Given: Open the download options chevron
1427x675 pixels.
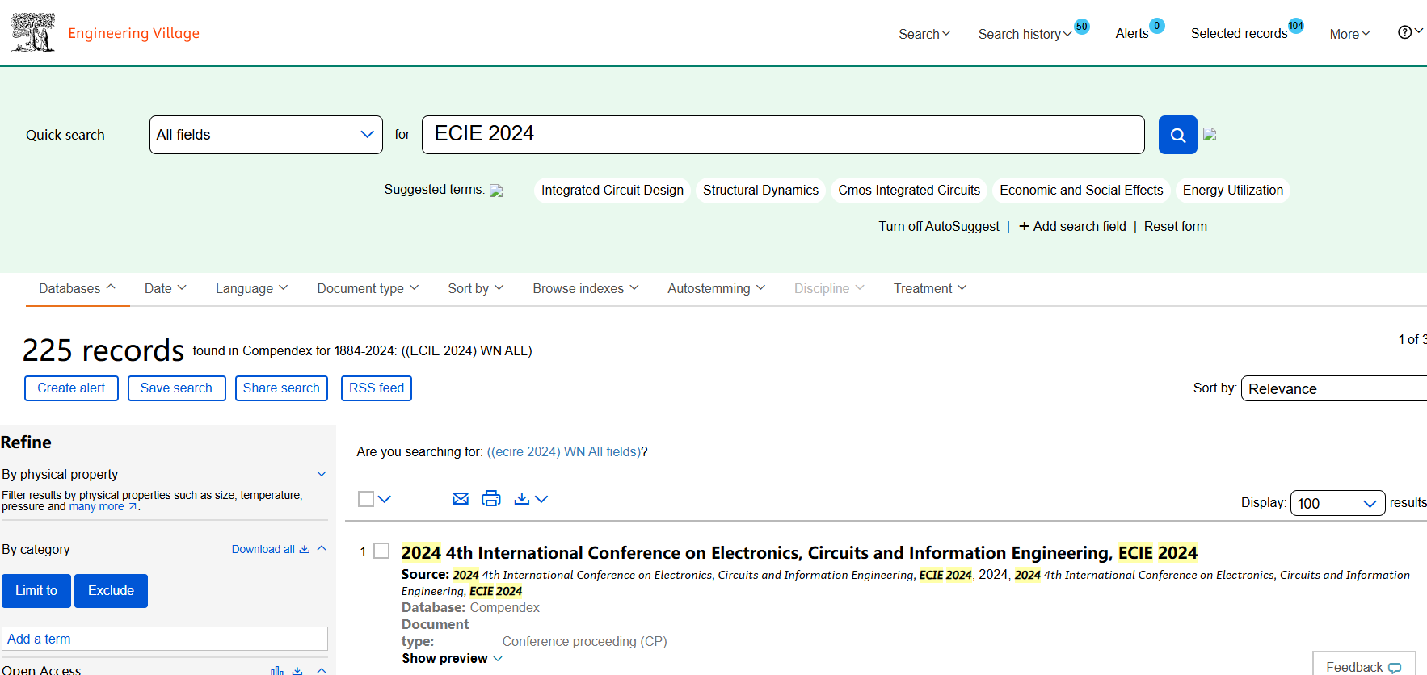Looking at the screenshot, I should pos(541,499).
